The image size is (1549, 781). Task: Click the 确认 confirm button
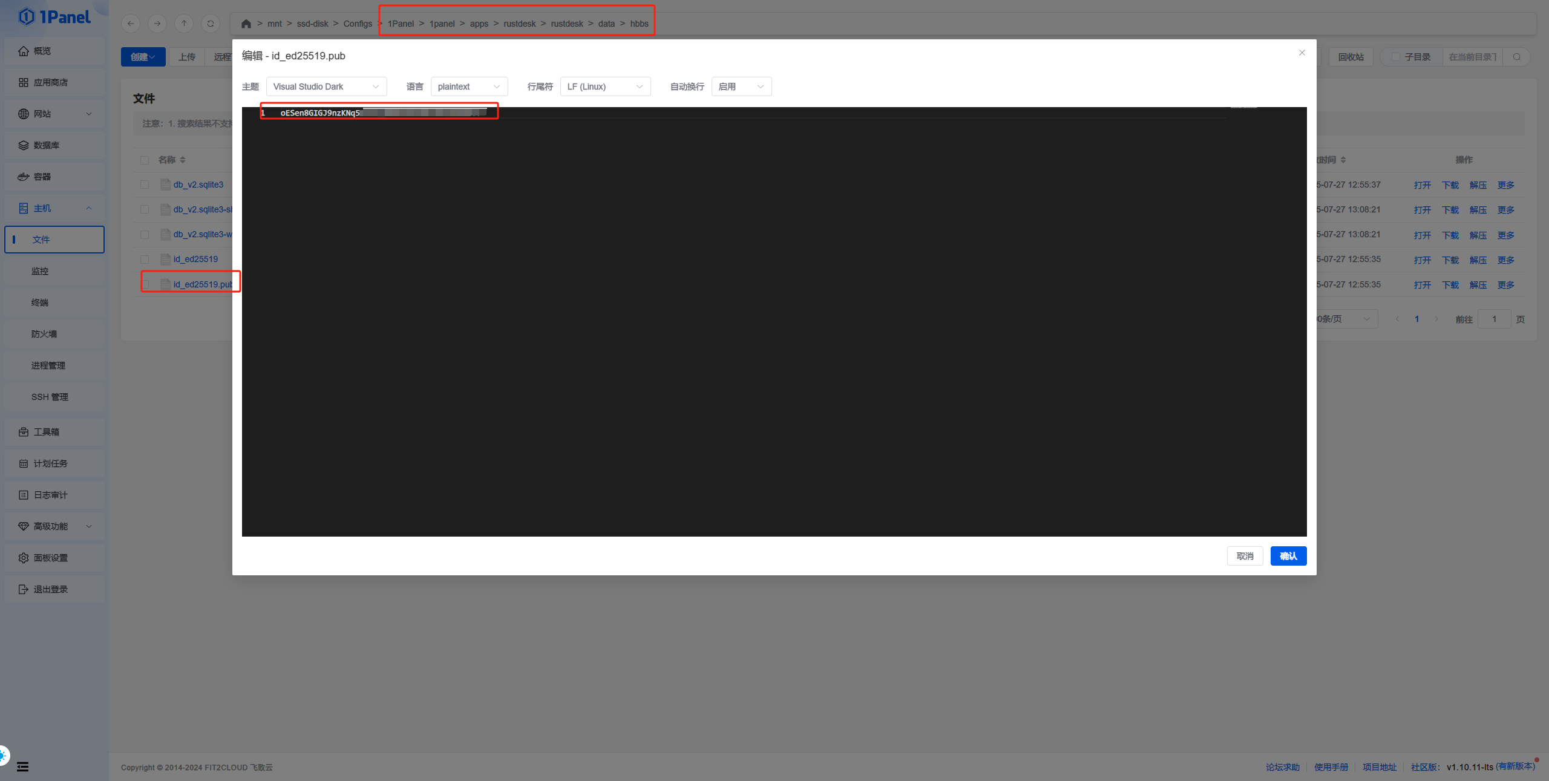[1288, 556]
